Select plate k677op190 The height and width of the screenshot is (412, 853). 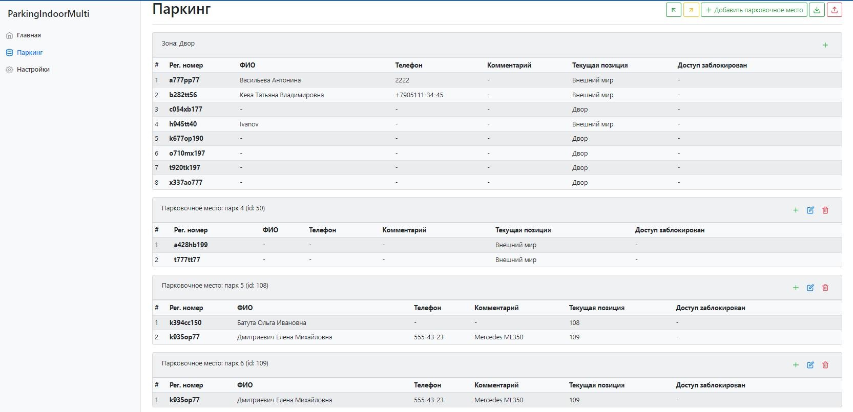186,139
